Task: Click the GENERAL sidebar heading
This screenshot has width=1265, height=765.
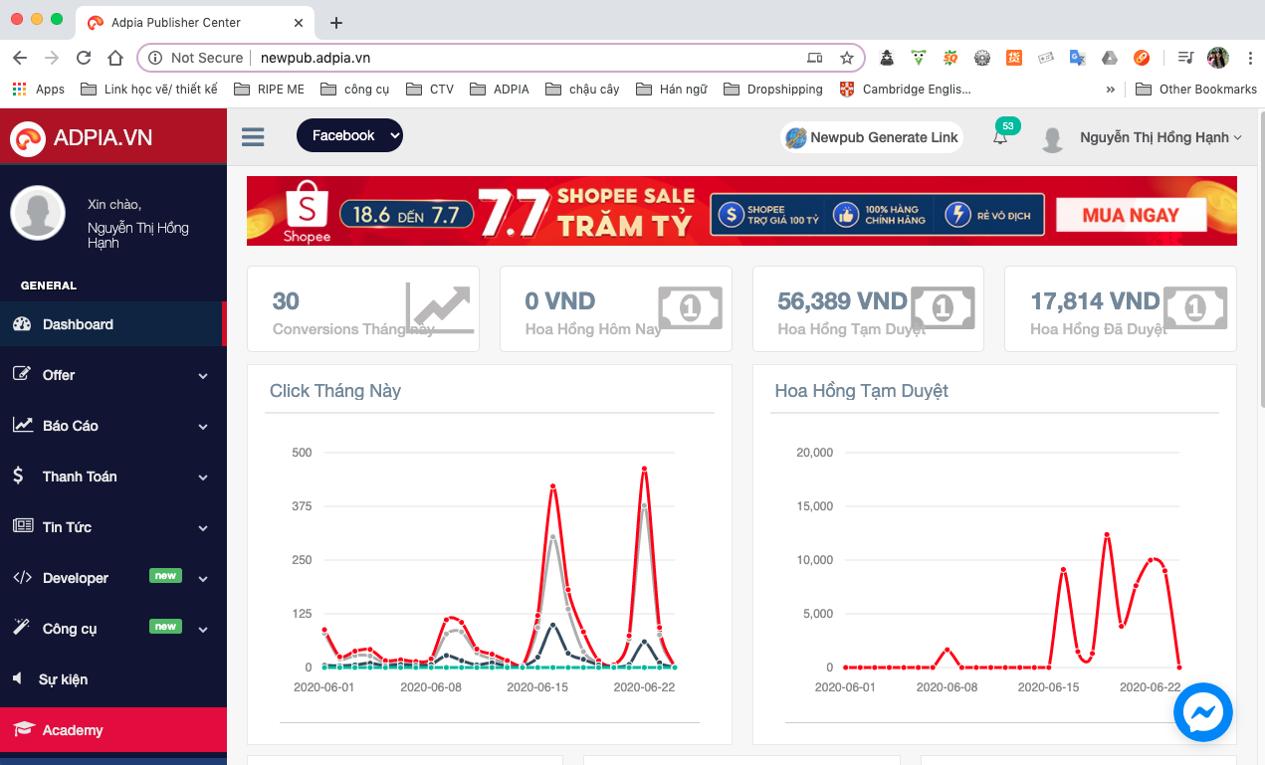Action: tap(49, 286)
